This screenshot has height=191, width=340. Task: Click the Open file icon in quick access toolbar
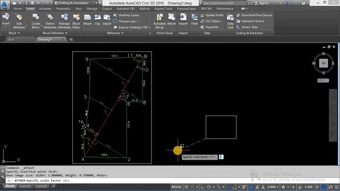(20, 3)
